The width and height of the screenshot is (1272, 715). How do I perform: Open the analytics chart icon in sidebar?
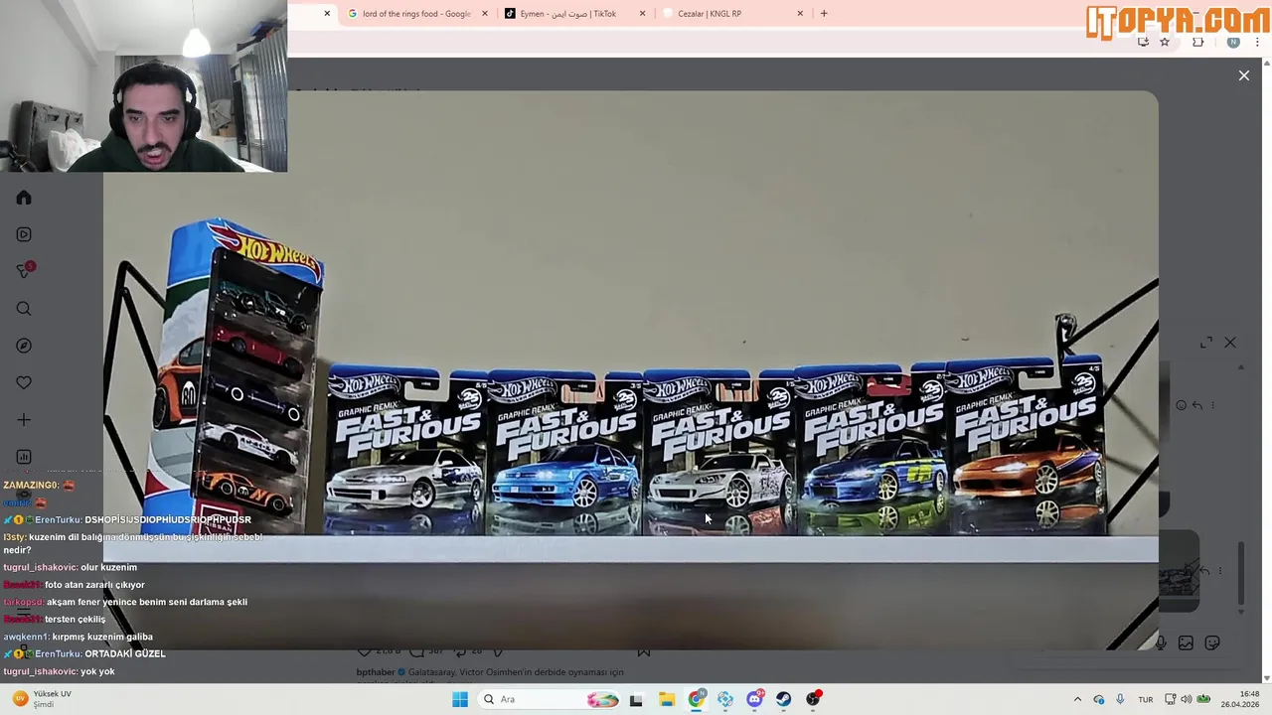(x=24, y=457)
